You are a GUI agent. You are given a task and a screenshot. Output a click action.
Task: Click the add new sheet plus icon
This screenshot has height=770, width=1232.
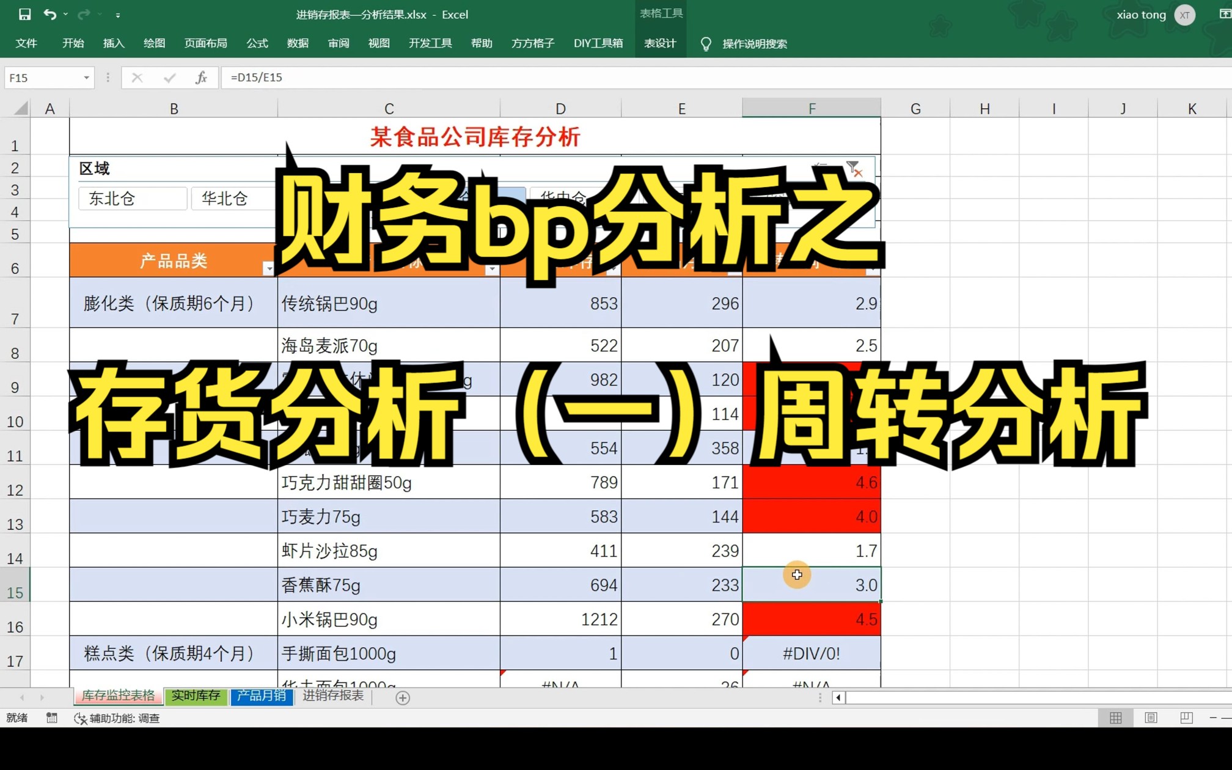(402, 697)
